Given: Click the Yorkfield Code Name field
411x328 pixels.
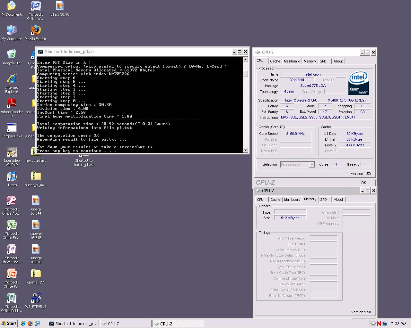Looking at the screenshot, I should (x=297, y=80).
